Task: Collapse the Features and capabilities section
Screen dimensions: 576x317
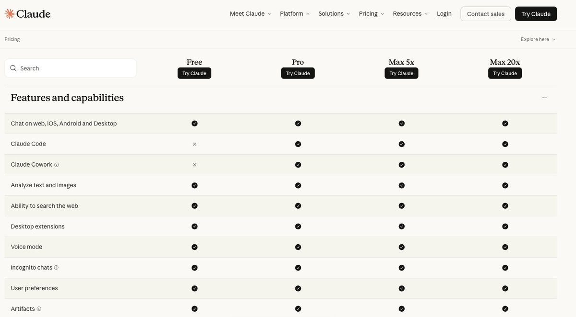Action: 544,98
